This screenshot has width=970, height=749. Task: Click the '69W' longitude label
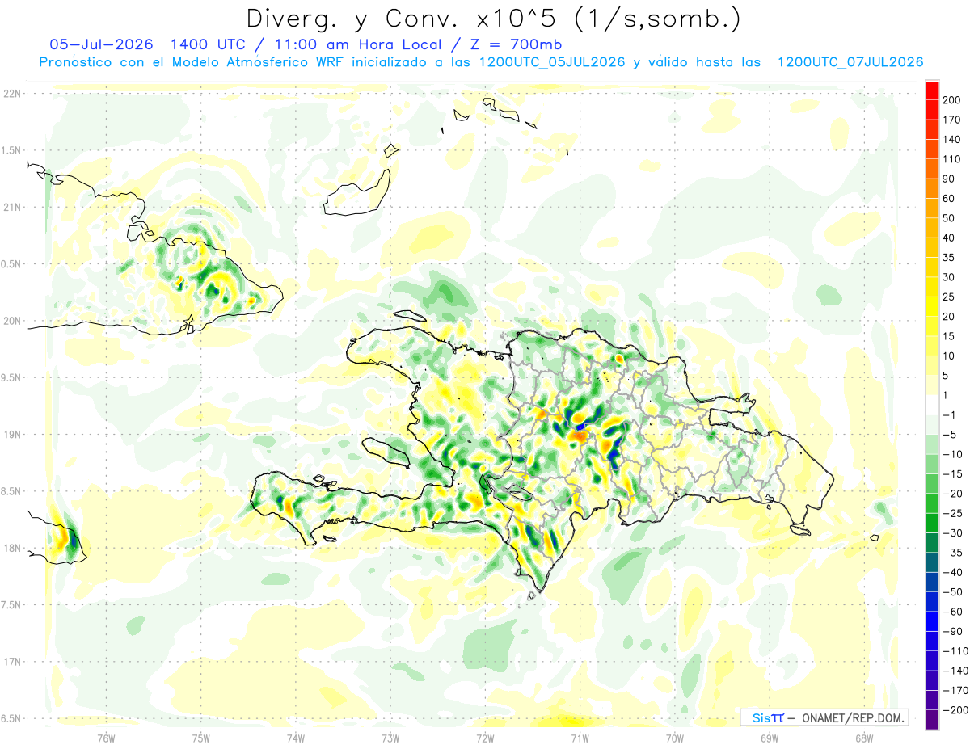[770, 737]
